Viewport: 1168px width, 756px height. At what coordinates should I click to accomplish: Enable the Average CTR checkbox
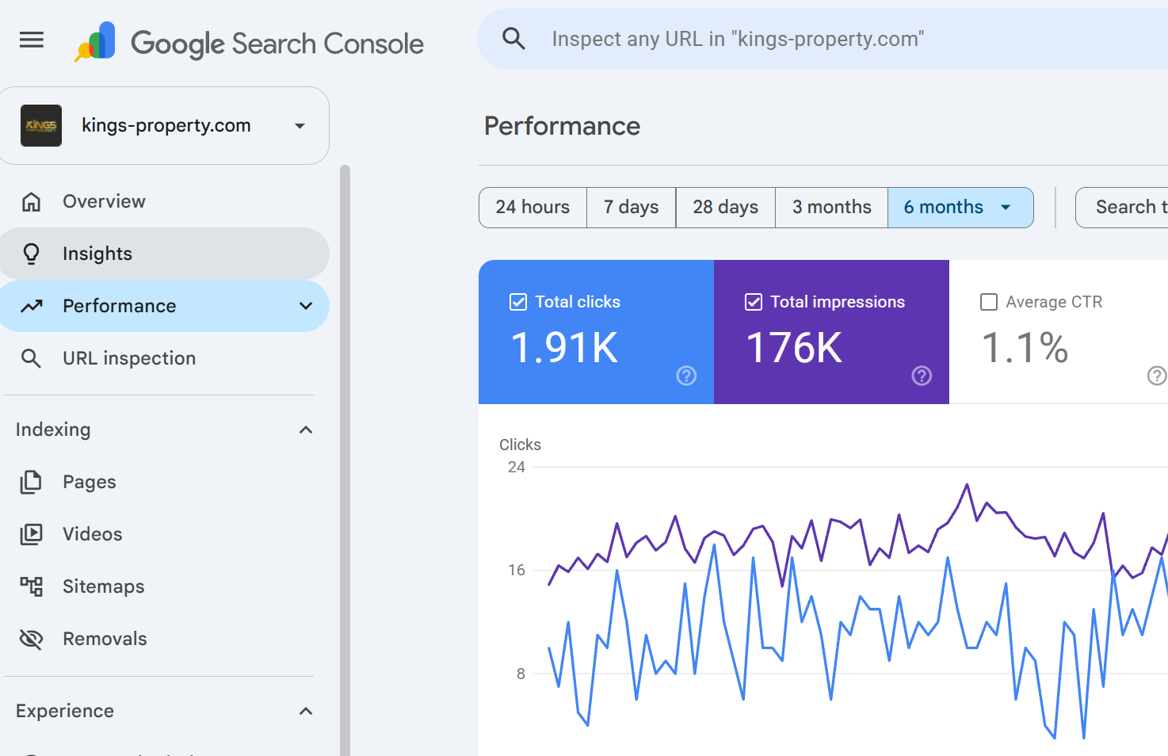pos(989,302)
